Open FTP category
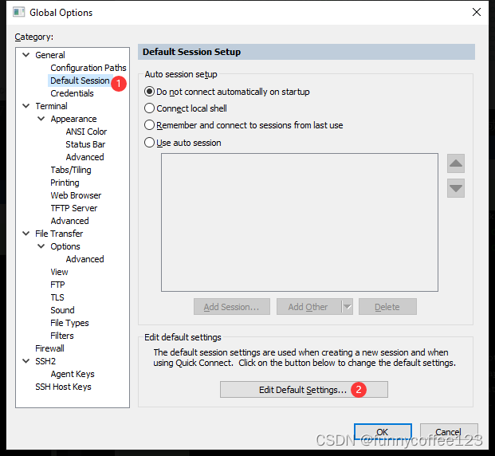The width and height of the screenshot is (495, 456). tap(57, 285)
